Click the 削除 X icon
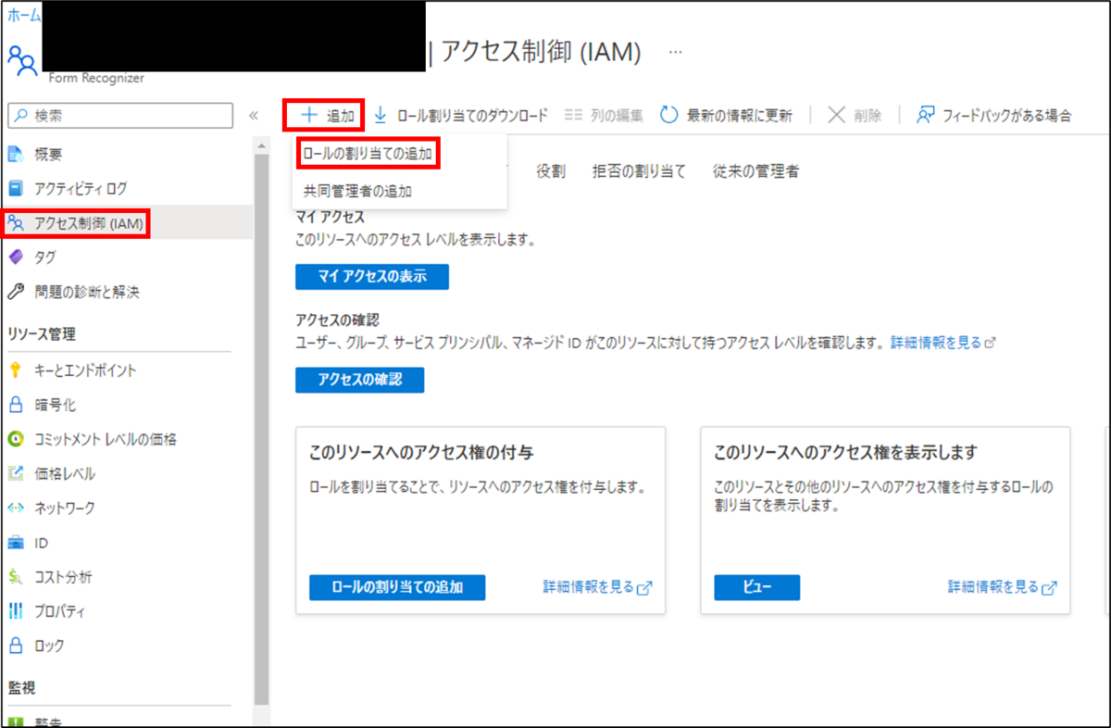 tap(836, 116)
